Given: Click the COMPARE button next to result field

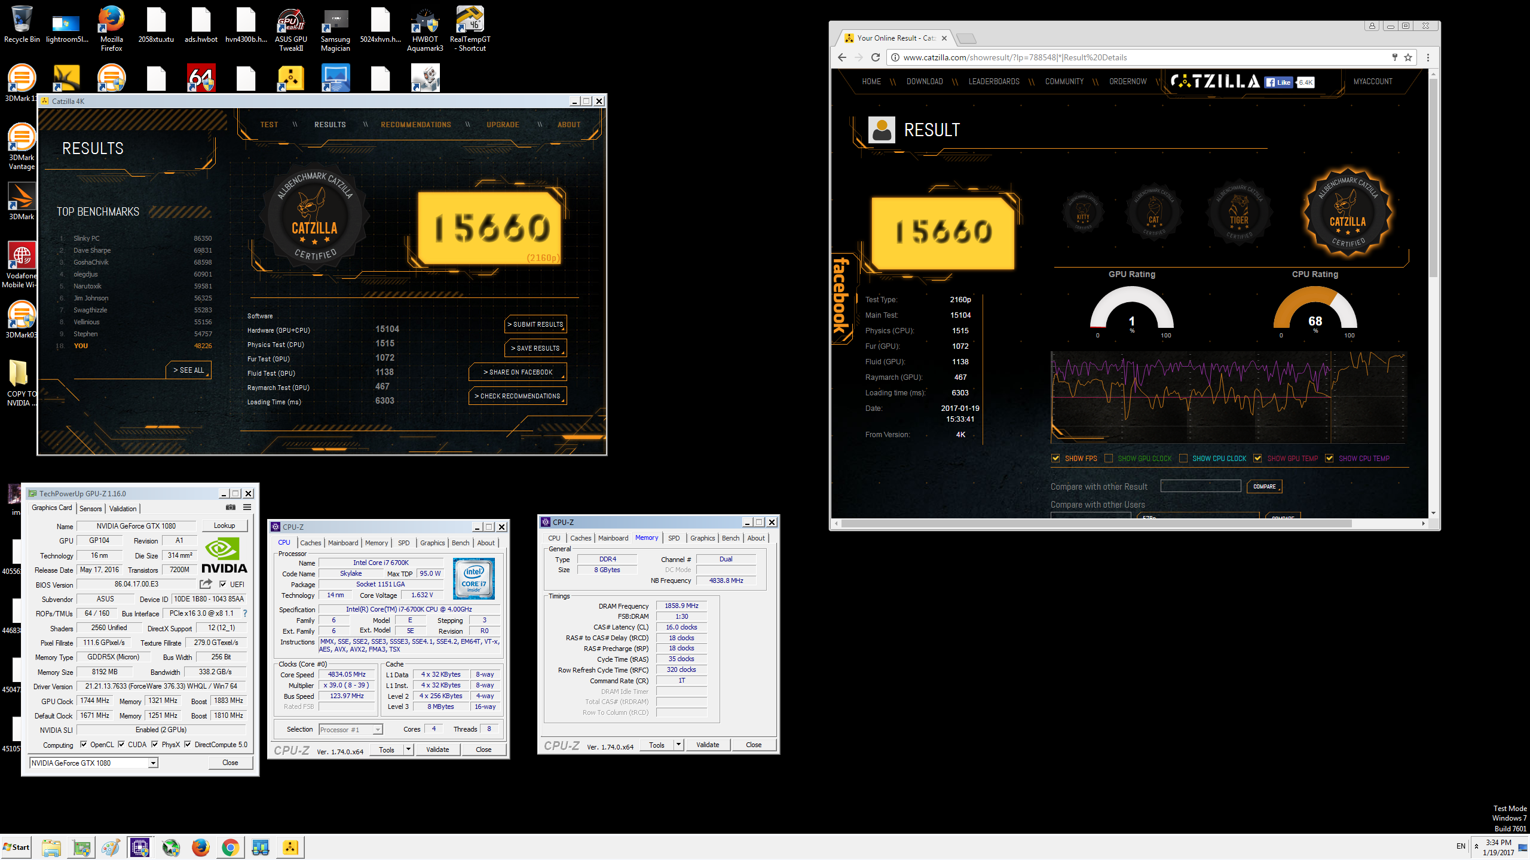Looking at the screenshot, I should pyautogui.click(x=1264, y=486).
